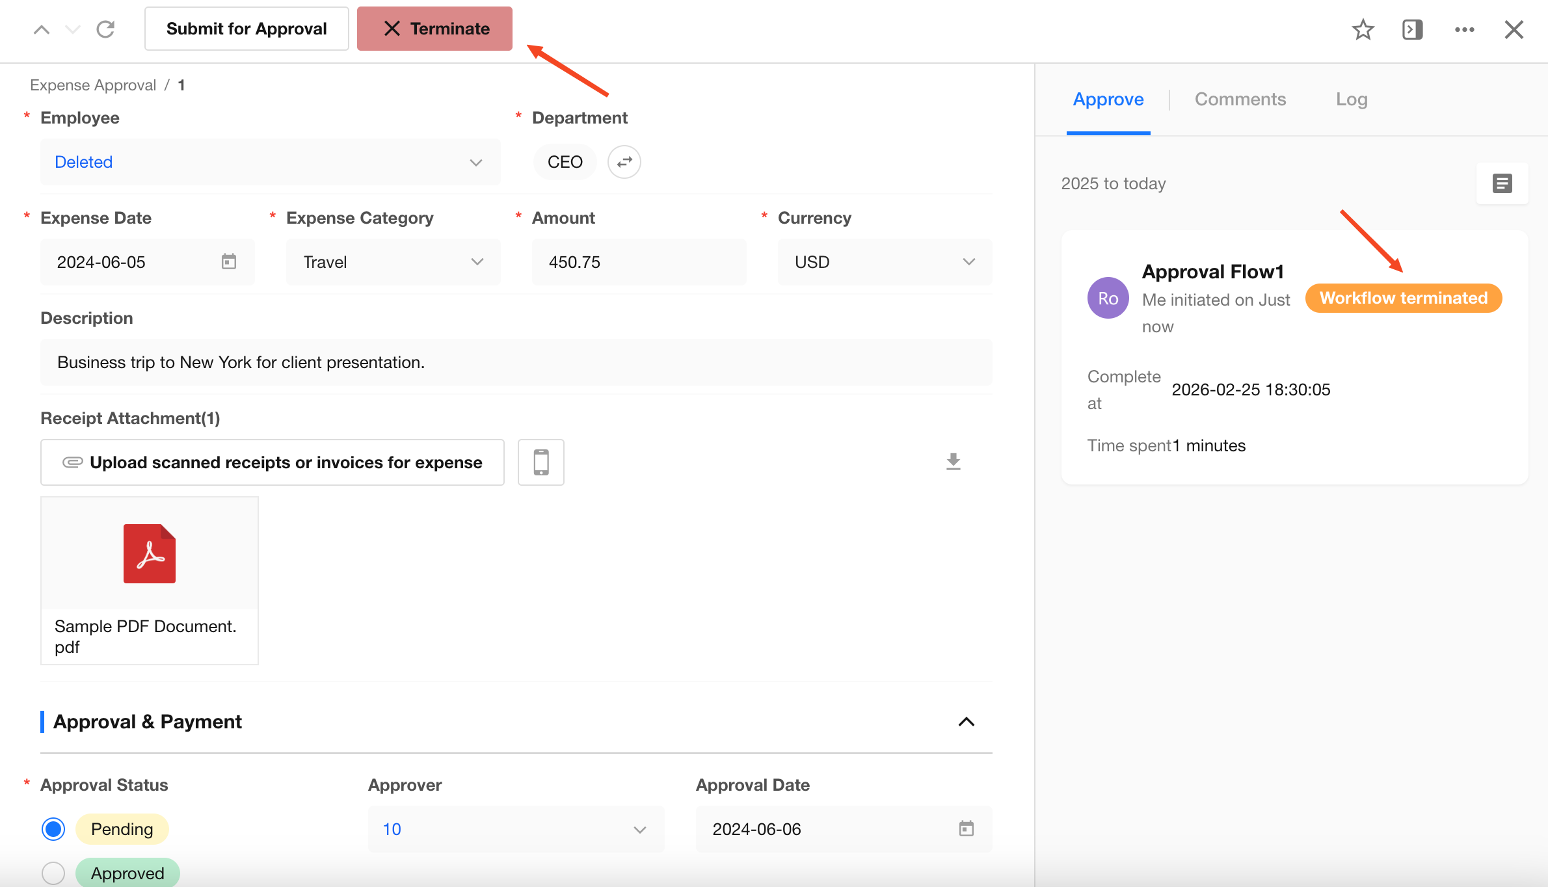
Task: Select the Approved status radio button
Action: tap(53, 873)
